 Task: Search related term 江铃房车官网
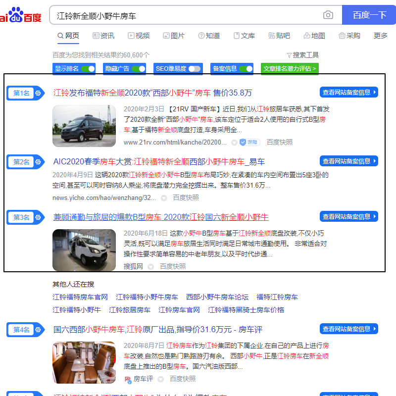[x=179, y=310]
